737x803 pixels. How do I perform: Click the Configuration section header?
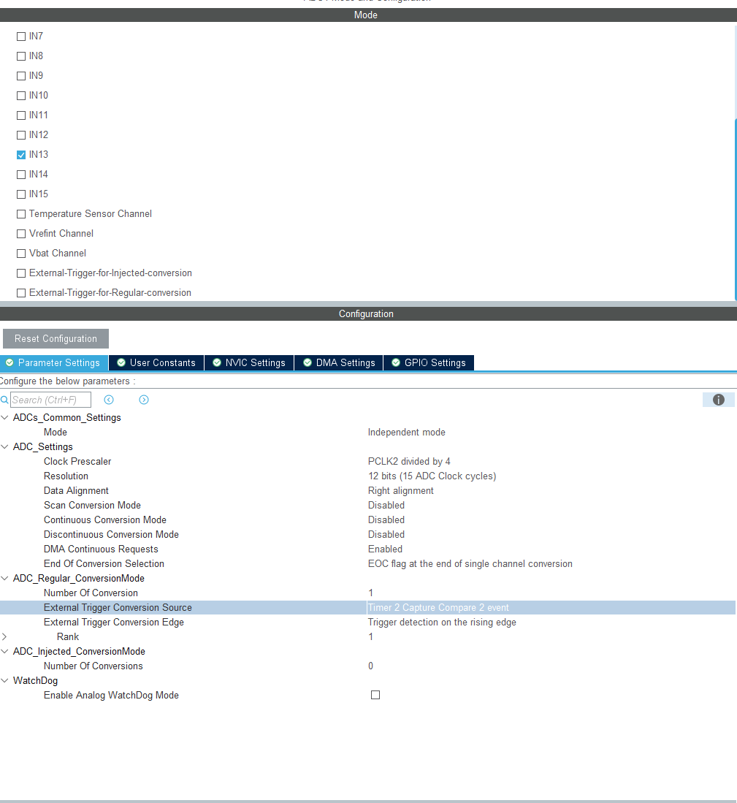point(368,314)
